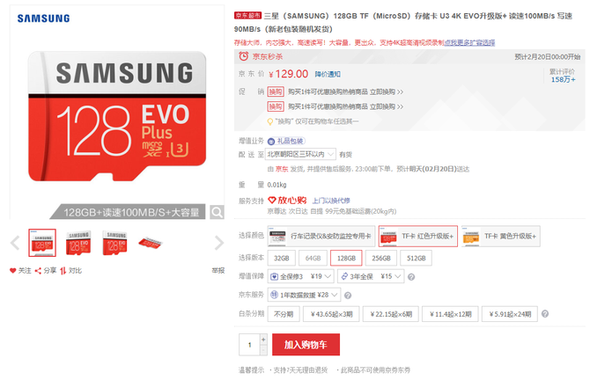Select the 256GB version option

pos(380,259)
